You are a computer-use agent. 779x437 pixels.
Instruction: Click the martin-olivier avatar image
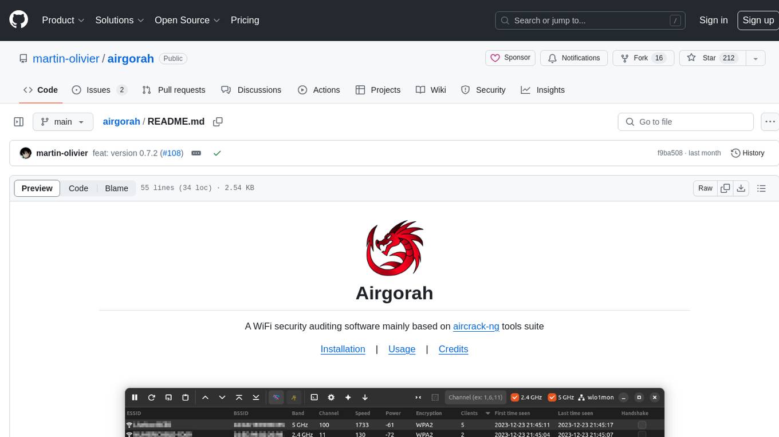coord(25,153)
